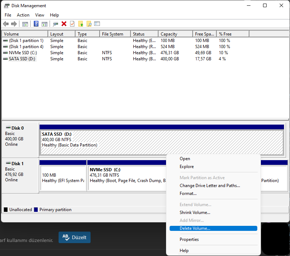Click Change Drive Letter and Paths option
The image size is (290, 256).
click(210, 186)
